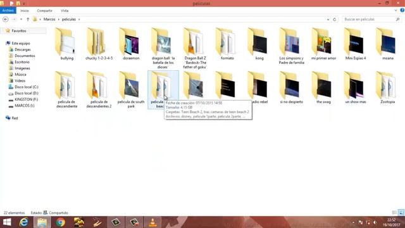Select the un show mas folder

pos(356,88)
